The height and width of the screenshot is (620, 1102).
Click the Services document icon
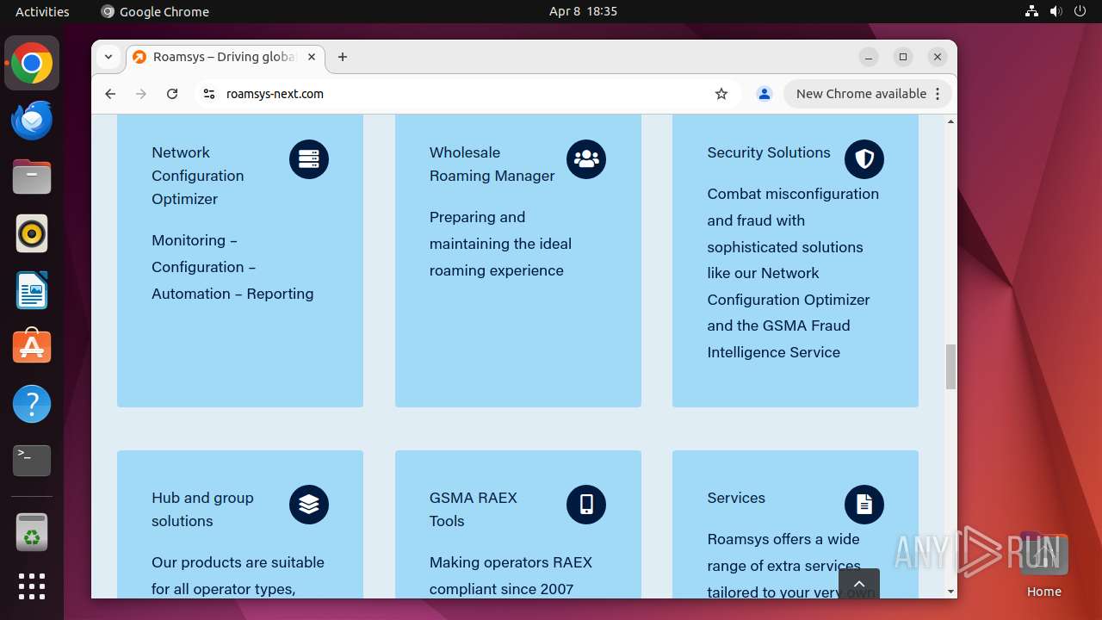coord(864,505)
